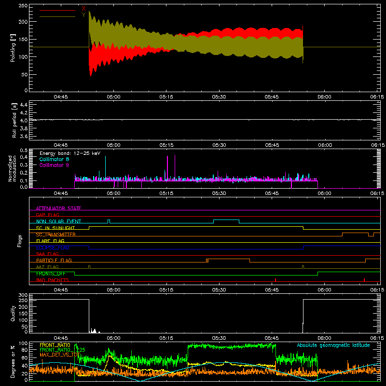
Task: Click the 04:45 tick label under modulation plot
Action: click(61, 193)
